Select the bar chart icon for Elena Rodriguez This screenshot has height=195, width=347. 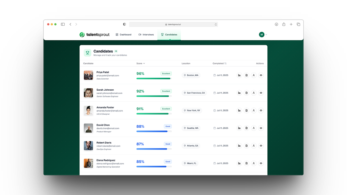(239, 163)
